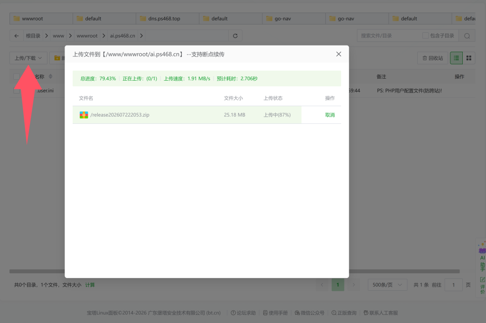Switch to the wwwroot folder tab
The width and height of the screenshot is (486, 323).
pos(41,18)
